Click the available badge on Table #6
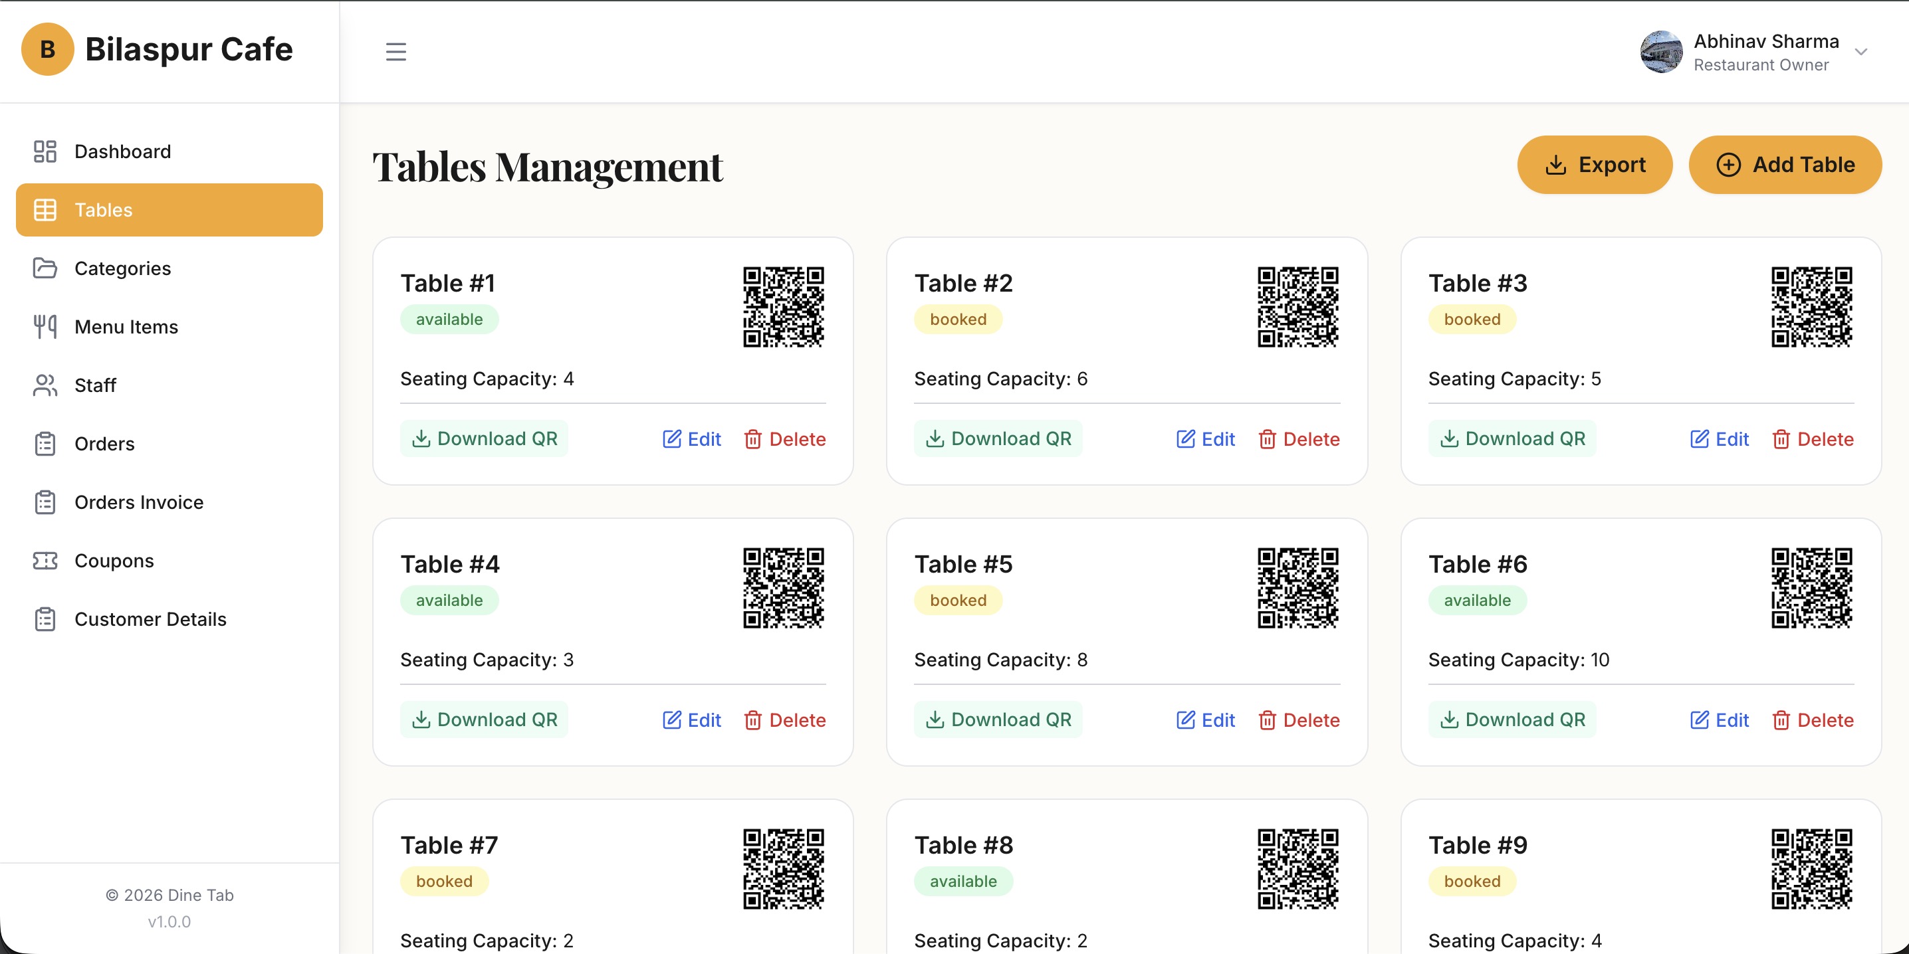The image size is (1909, 954). [x=1477, y=600]
